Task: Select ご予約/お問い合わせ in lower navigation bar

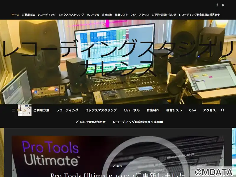Action: pyautogui.click(x=91, y=122)
